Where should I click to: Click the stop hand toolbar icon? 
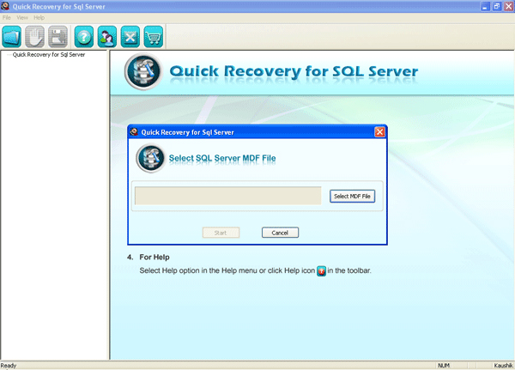click(x=35, y=36)
